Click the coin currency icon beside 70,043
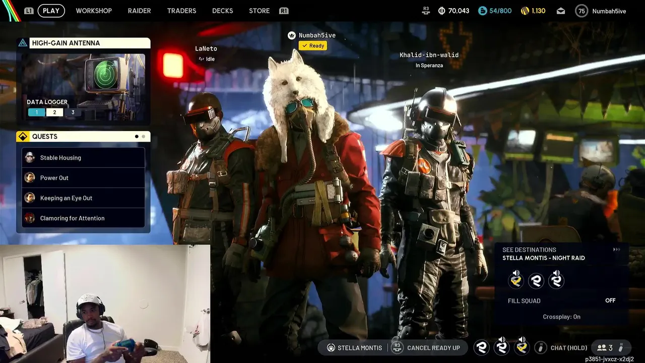Screen dimensions: 645x363 (442, 11)
